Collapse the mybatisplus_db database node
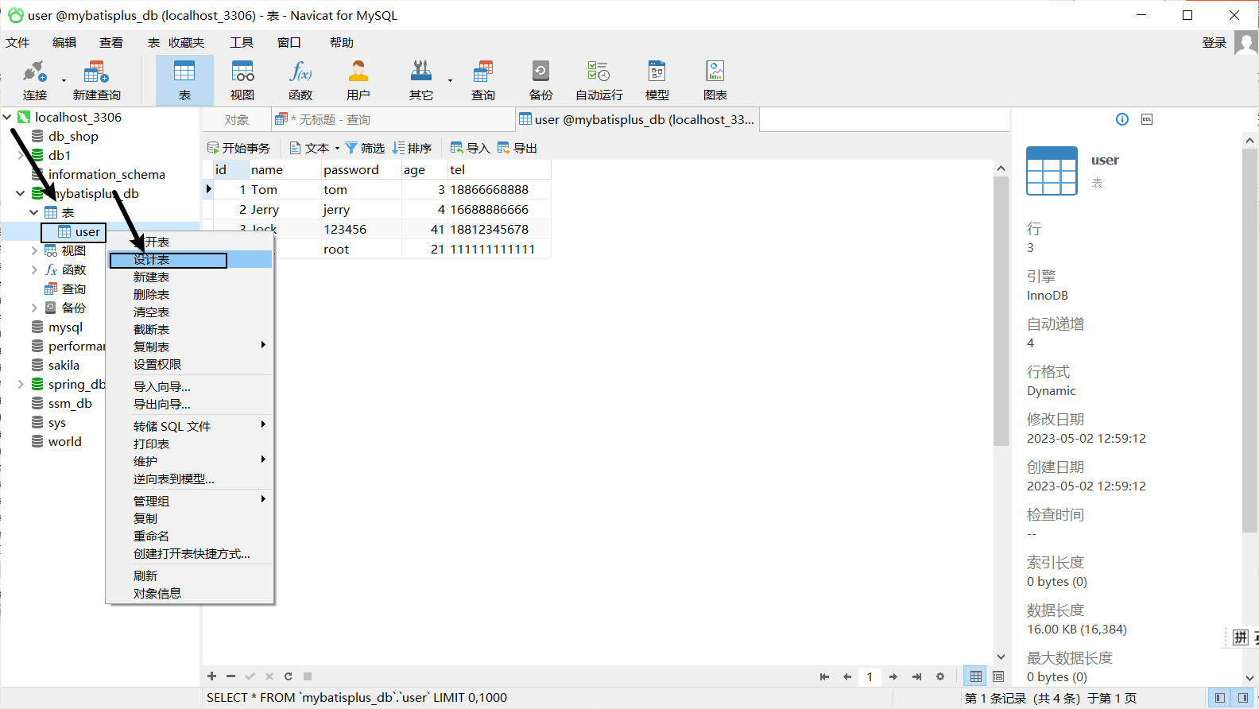 21,193
